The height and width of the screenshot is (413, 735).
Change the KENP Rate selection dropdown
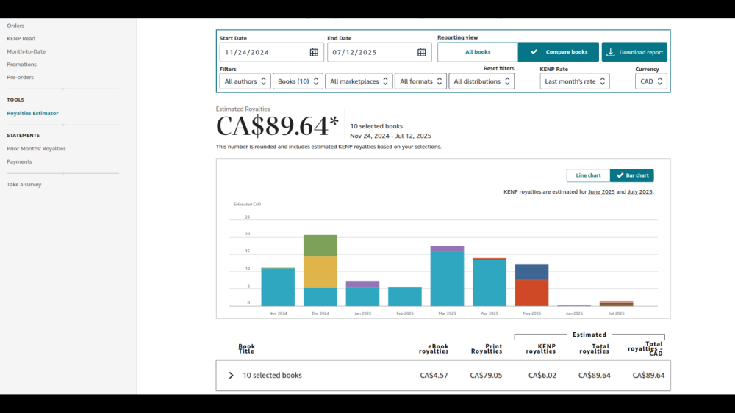pos(575,81)
